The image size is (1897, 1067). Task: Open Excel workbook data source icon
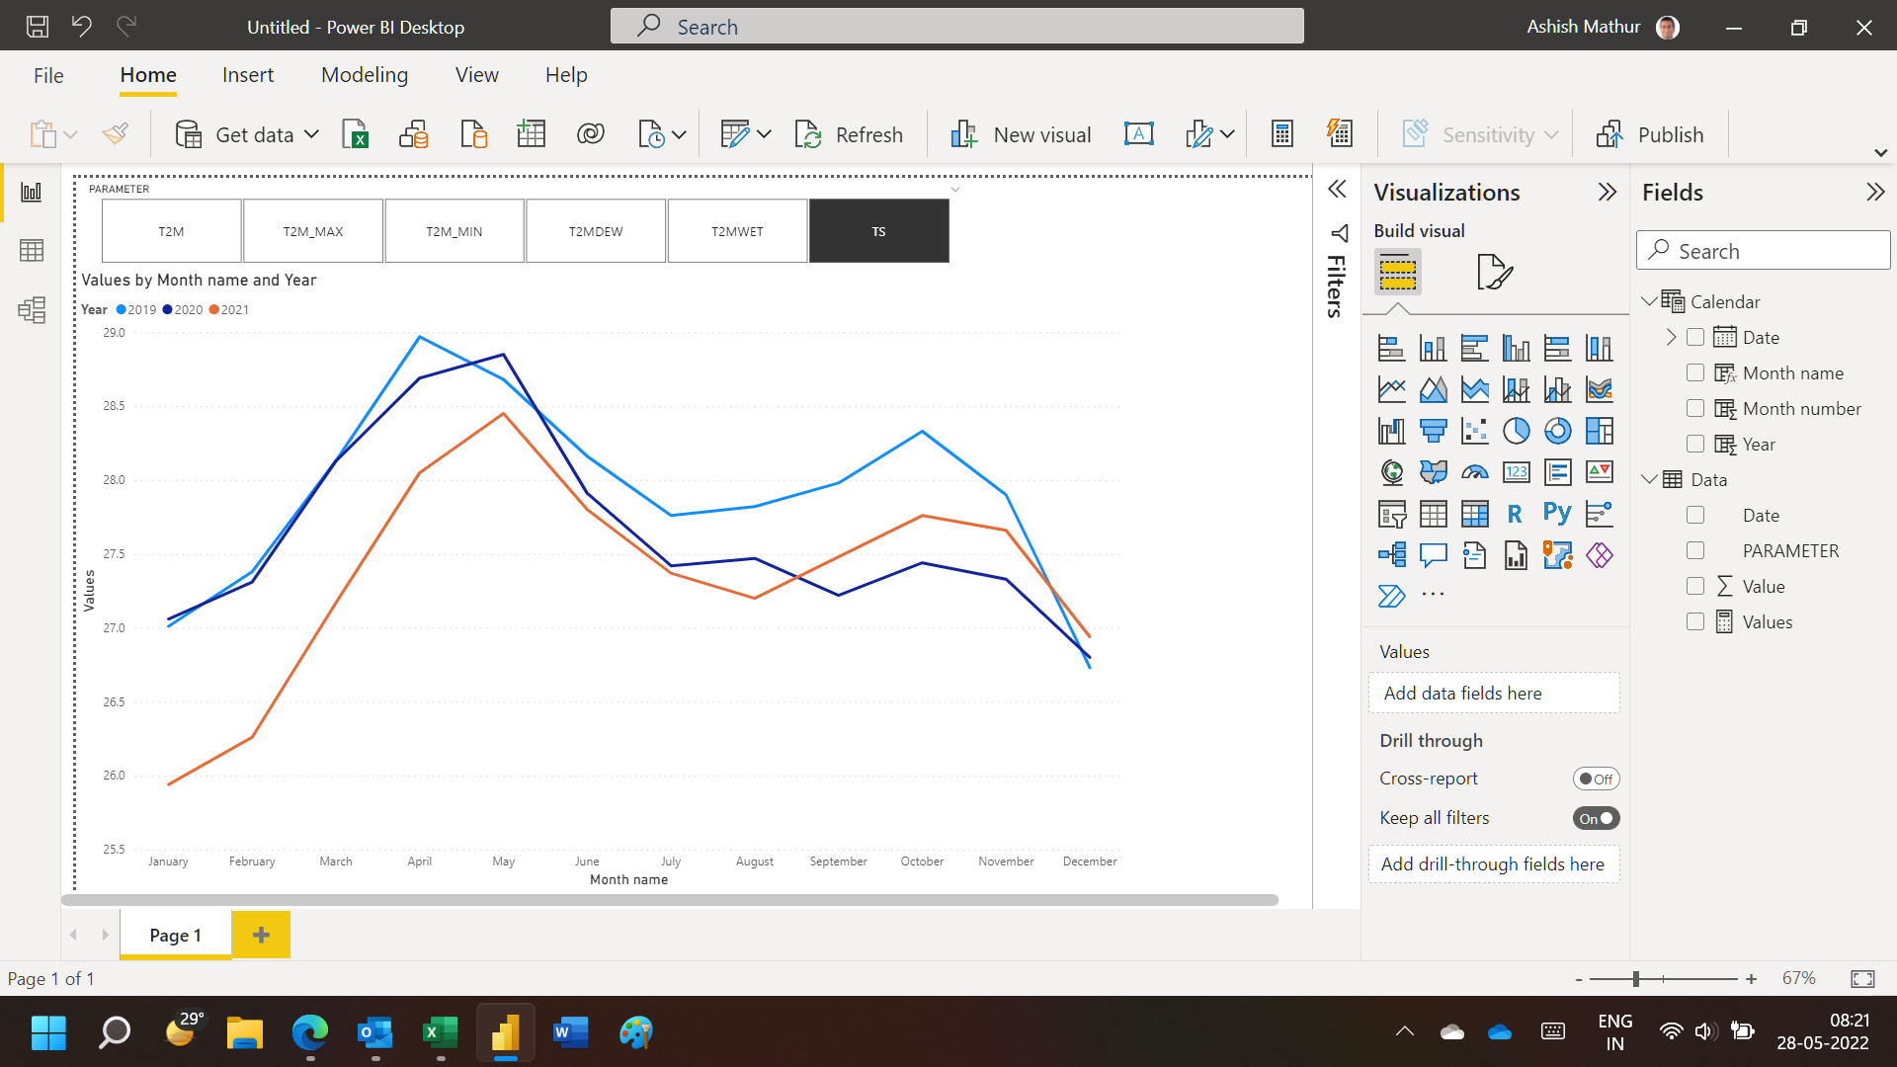coord(355,134)
